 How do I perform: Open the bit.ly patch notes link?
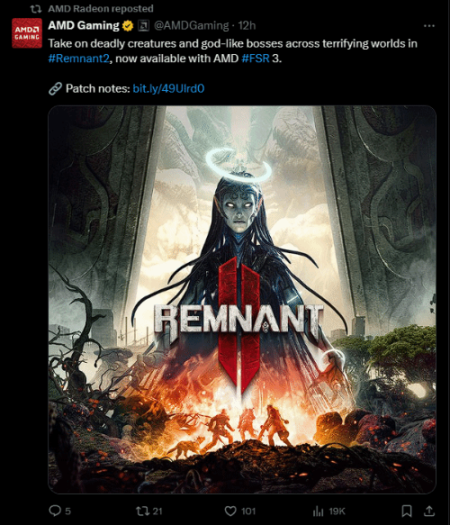point(168,88)
